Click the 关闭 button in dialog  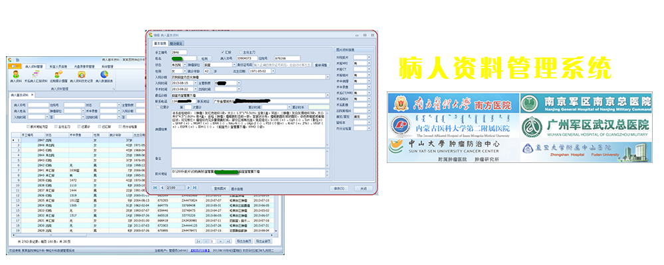click(362, 188)
